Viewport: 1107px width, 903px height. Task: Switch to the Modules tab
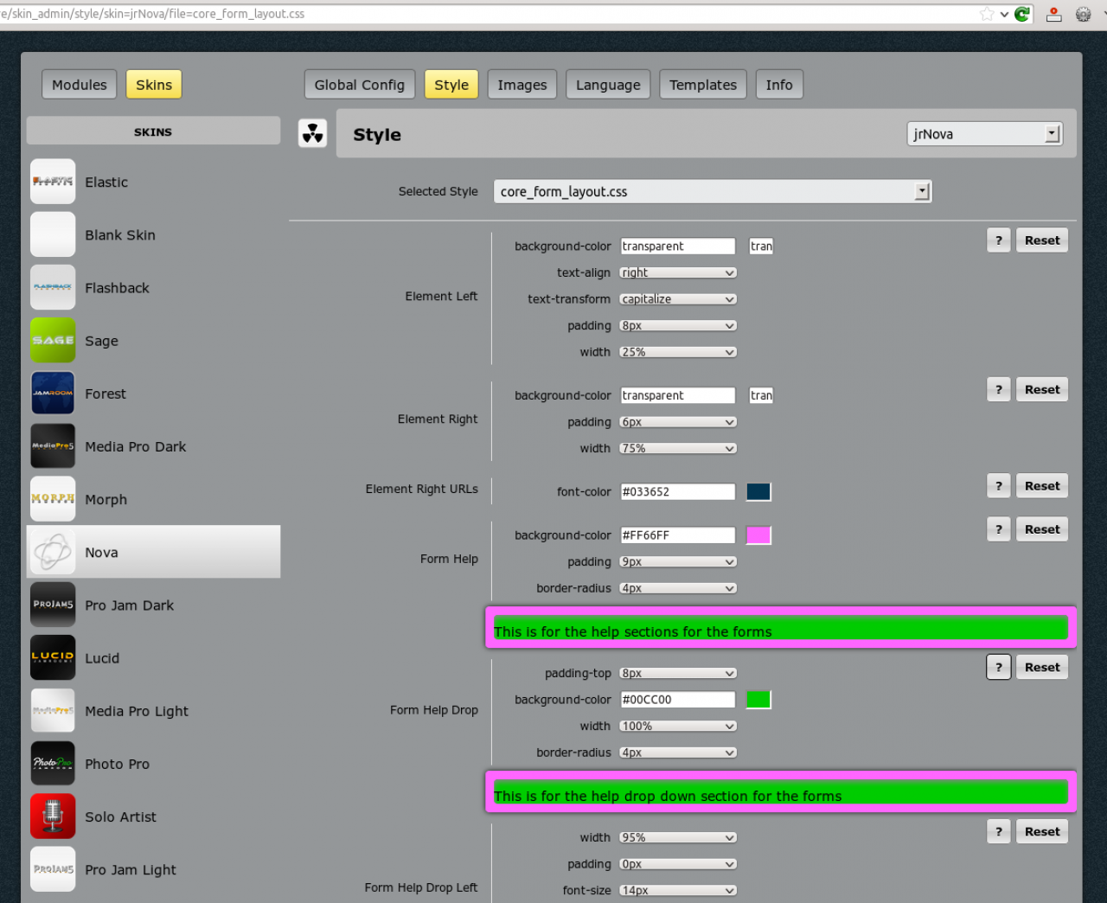(80, 85)
